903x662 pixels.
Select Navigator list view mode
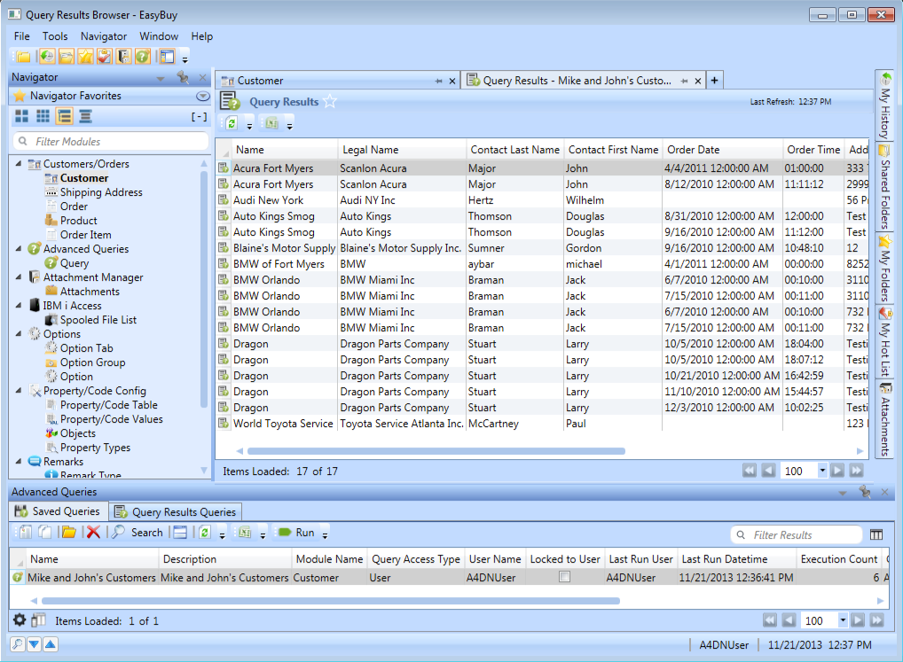[85, 117]
